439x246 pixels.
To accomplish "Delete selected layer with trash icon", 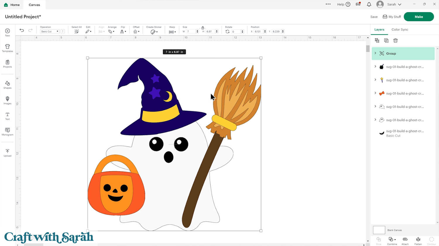I will pos(395,40).
